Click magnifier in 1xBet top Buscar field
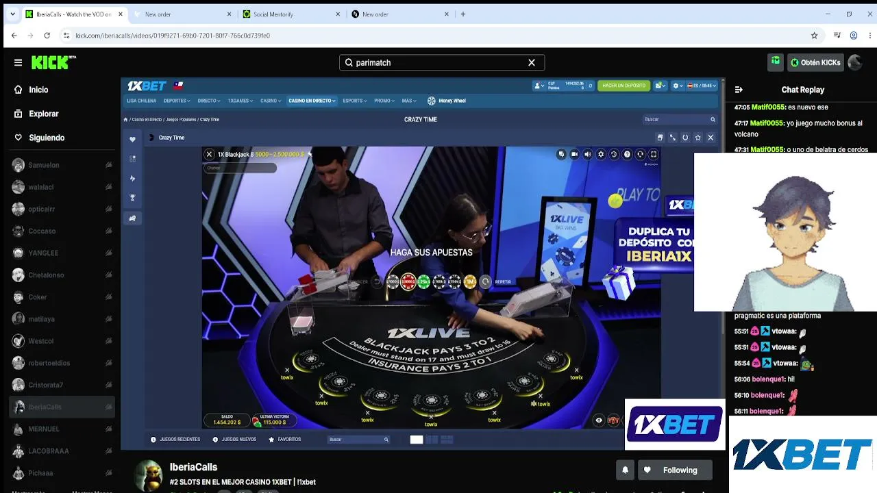The height and width of the screenshot is (493, 877). click(713, 120)
